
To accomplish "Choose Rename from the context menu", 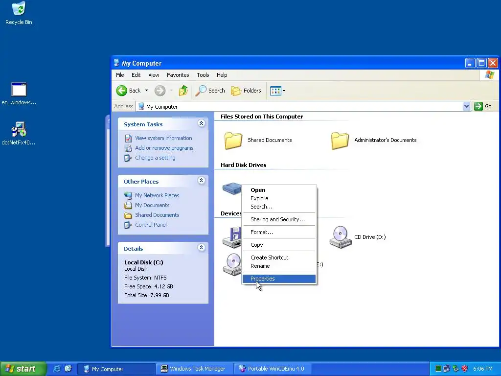I will [279, 266].
